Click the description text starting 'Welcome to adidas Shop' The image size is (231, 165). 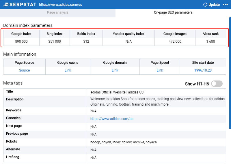click(x=157, y=102)
